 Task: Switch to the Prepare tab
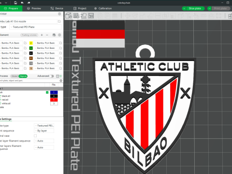pos(11,8)
